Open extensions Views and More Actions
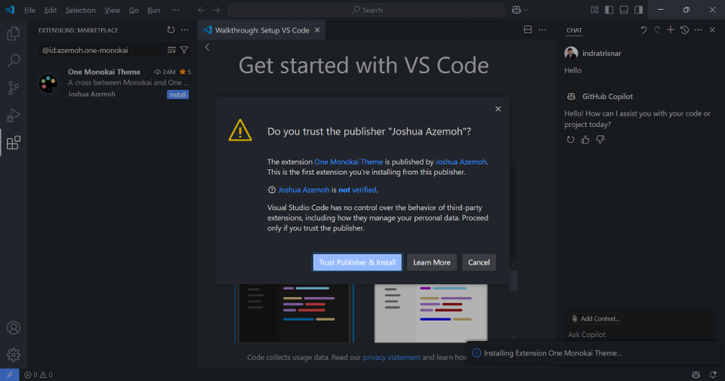Screen dimensions: 725x381 185,30
